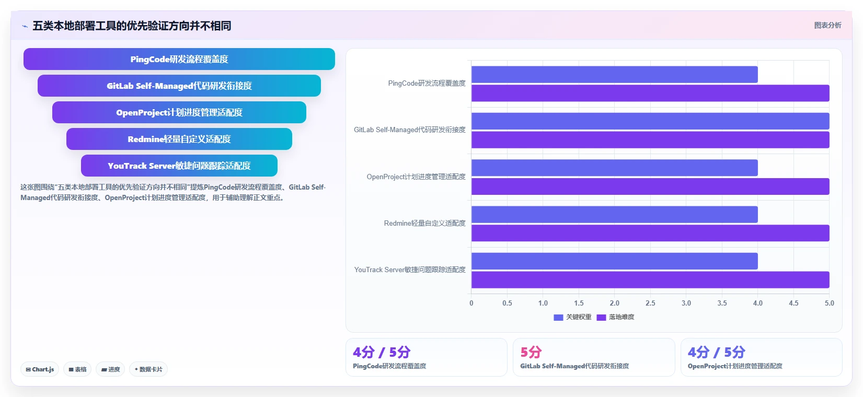Click the x-axis tick value 0
The image size is (863, 397).
click(471, 303)
